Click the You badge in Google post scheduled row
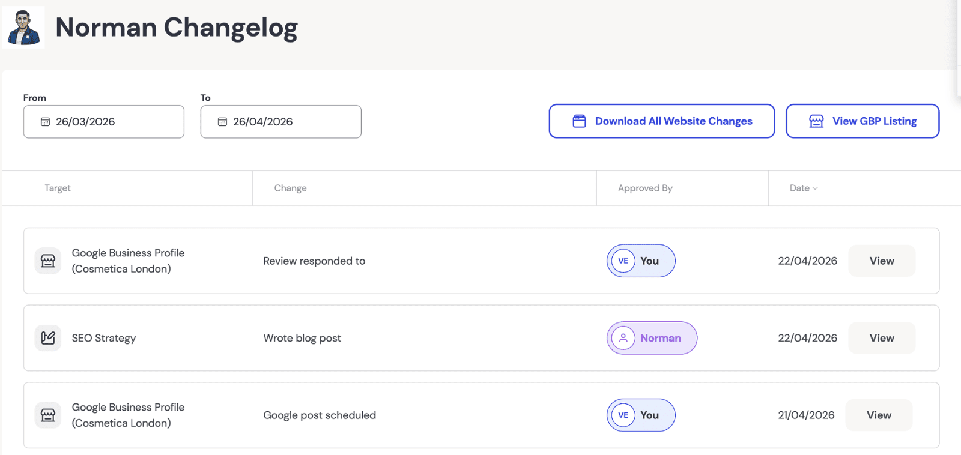 pos(641,415)
